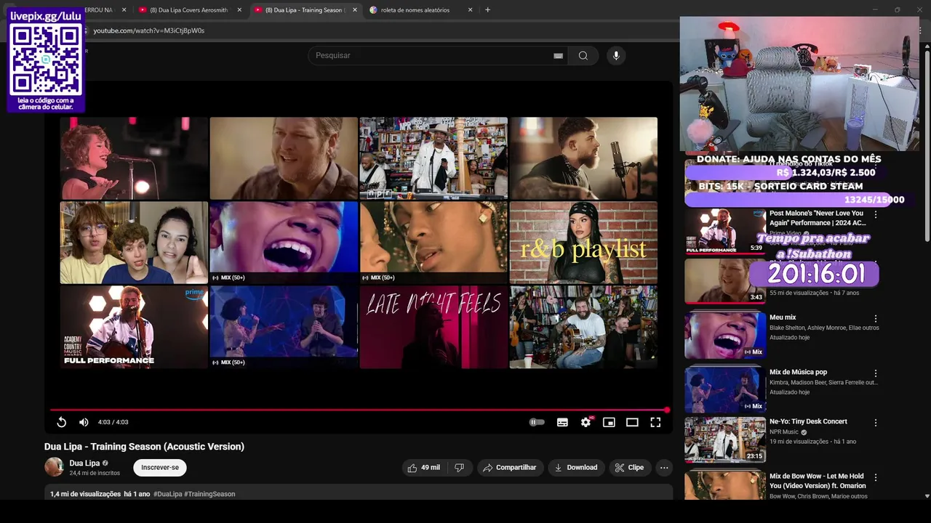Open the Mix de Bow Wow title link
Image resolution: width=931 pixels, height=523 pixels.
[817, 481]
